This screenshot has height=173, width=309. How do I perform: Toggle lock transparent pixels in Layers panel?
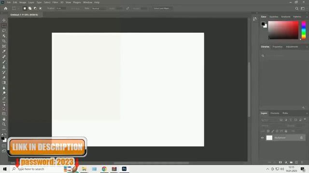click(268, 131)
